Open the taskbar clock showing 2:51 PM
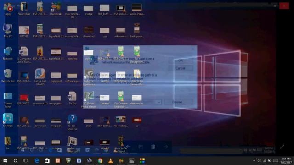Image resolution: width=294 pixels, height=165 pixels. (x=286, y=161)
